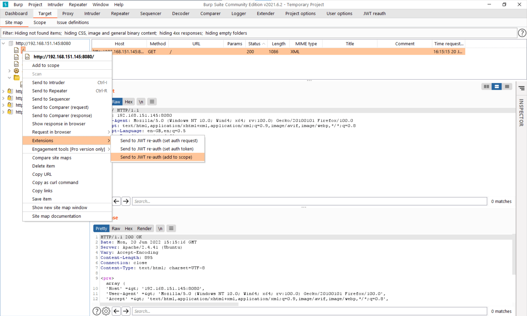527x316 pixels.
Task: Open the Inspector panel hamburger icon
Action: click(522, 88)
